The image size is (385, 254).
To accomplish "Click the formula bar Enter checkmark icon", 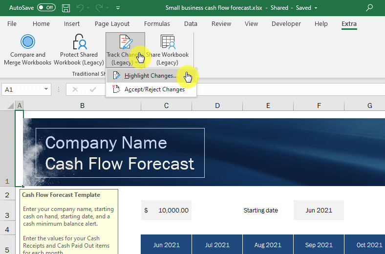I will point(93,89).
